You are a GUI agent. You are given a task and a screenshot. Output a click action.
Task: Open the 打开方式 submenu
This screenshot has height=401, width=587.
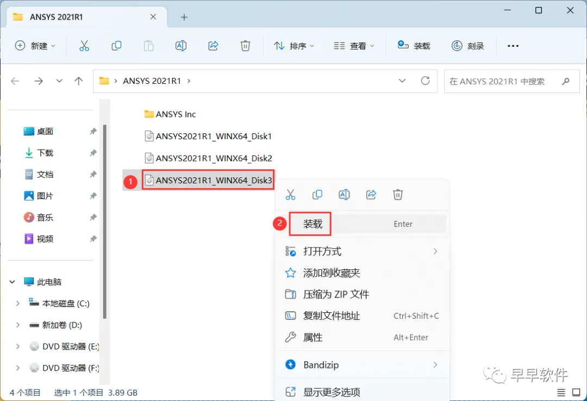coord(363,251)
